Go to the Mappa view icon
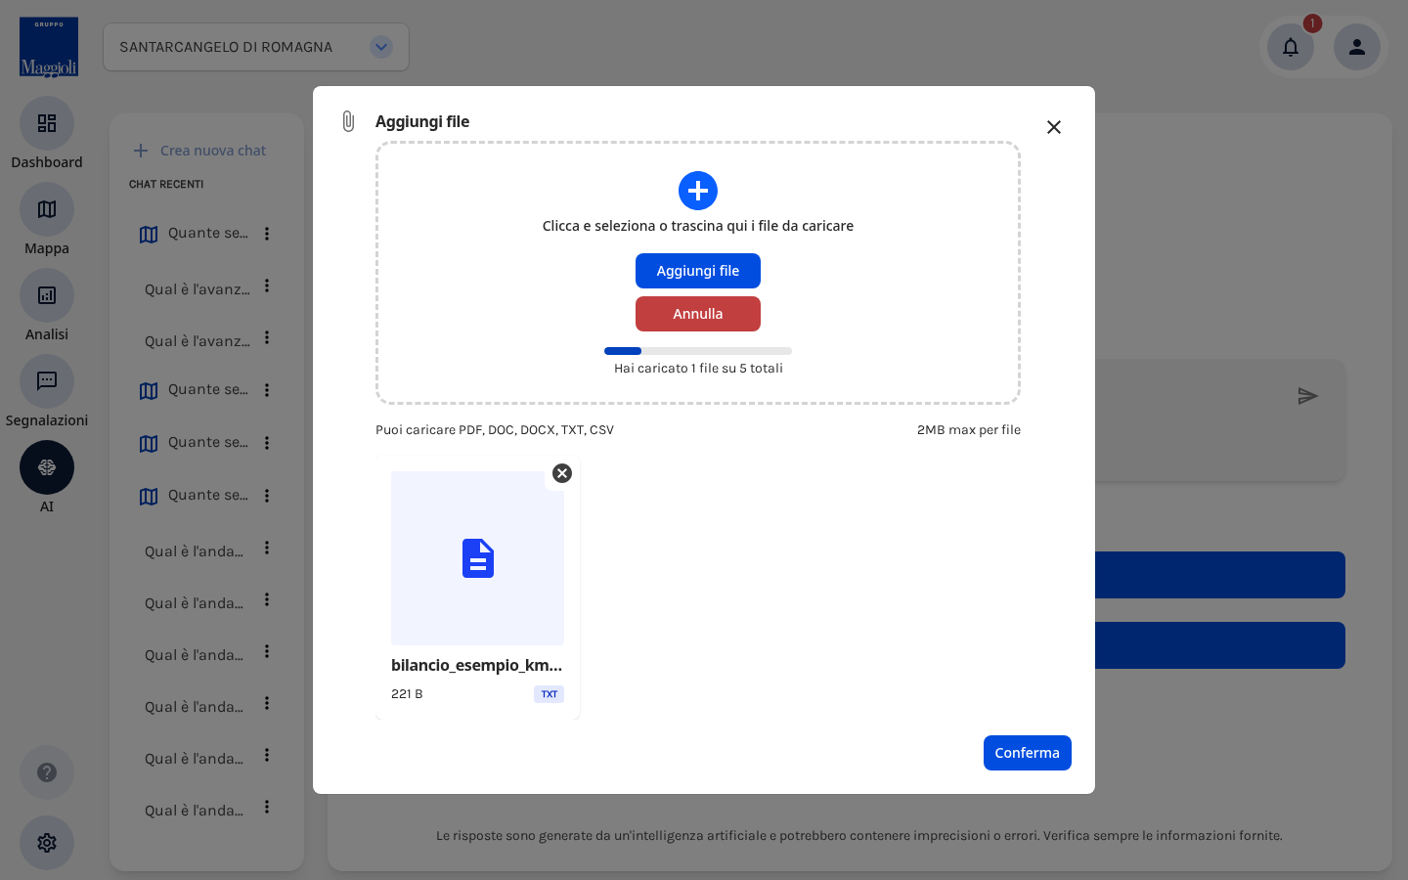Screen dimensions: 1408x880 (47, 209)
